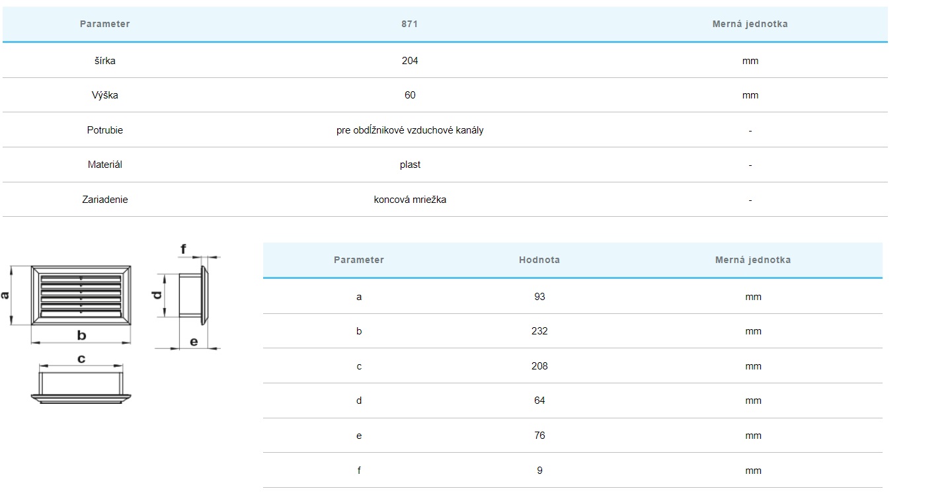Image resolution: width=950 pixels, height=501 pixels.
Task: Click dimension label 'f' above the side view
Action: click(183, 249)
